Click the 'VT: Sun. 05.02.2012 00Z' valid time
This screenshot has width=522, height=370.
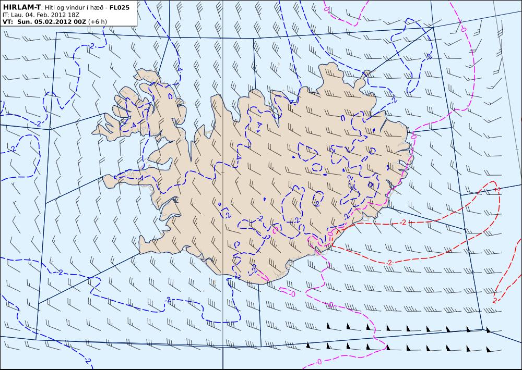pyautogui.click(x=44, y=22)
